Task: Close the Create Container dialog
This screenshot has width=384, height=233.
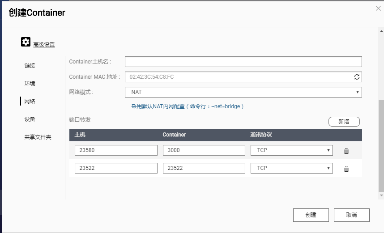Action: tap(378, 8)
